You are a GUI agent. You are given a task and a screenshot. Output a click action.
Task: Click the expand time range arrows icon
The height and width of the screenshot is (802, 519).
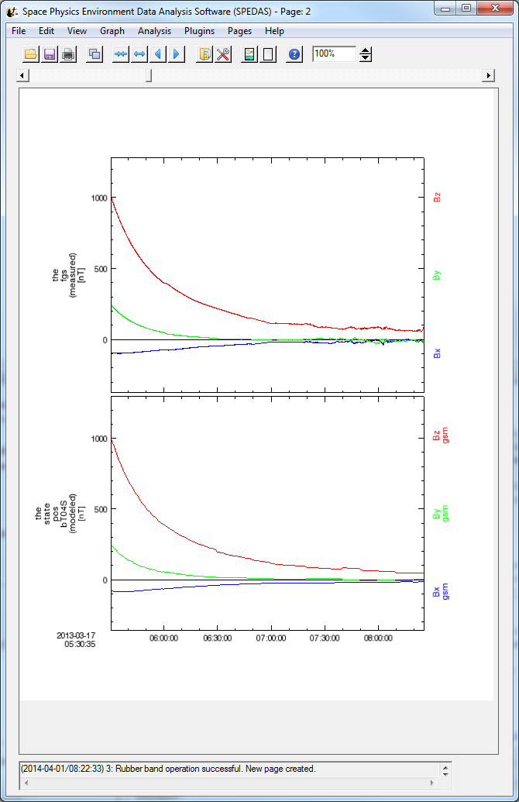tap(139, 54)
